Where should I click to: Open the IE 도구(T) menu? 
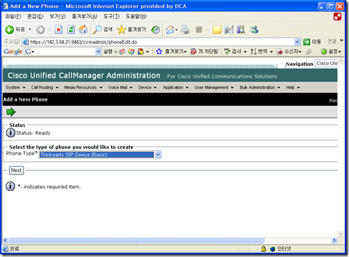tap(111, 16)
